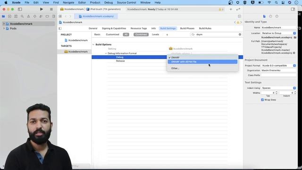The height and width of the screenshot is (170, 302).
Task: Open the Indent Using dropdown
Action: pos(278,88)
